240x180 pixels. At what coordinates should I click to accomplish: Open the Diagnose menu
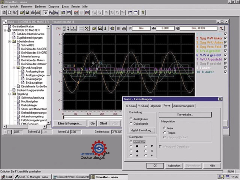(x=54, y=6)
